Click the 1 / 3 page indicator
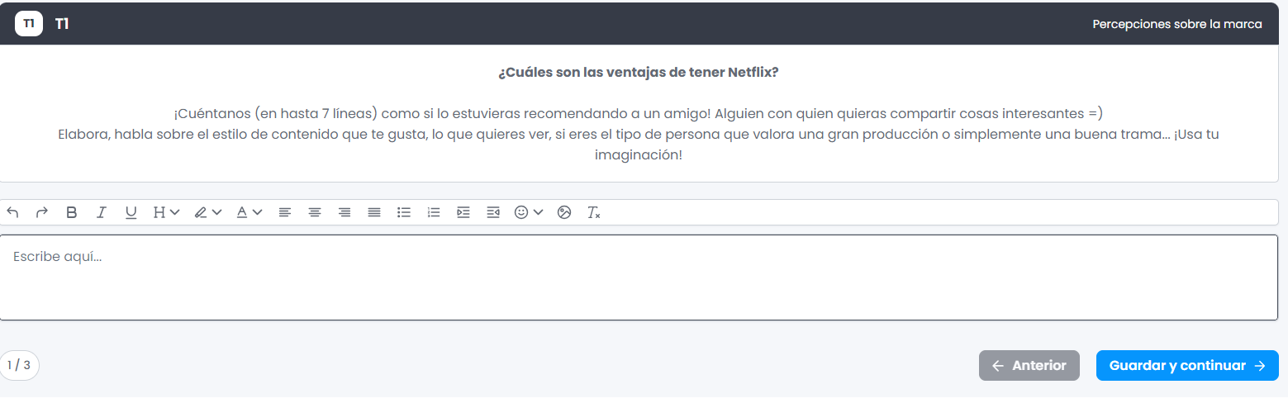The height and width of the screenshot is (408, 1288). point(19,364)
